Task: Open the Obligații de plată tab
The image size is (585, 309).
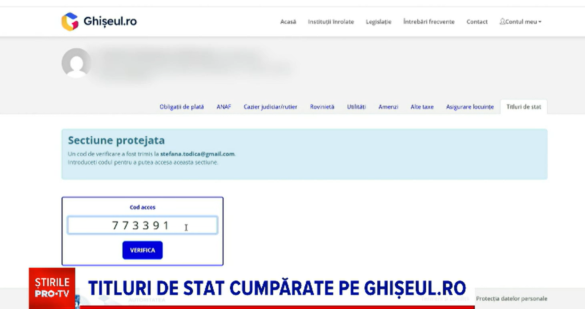Action: [182, 107]
